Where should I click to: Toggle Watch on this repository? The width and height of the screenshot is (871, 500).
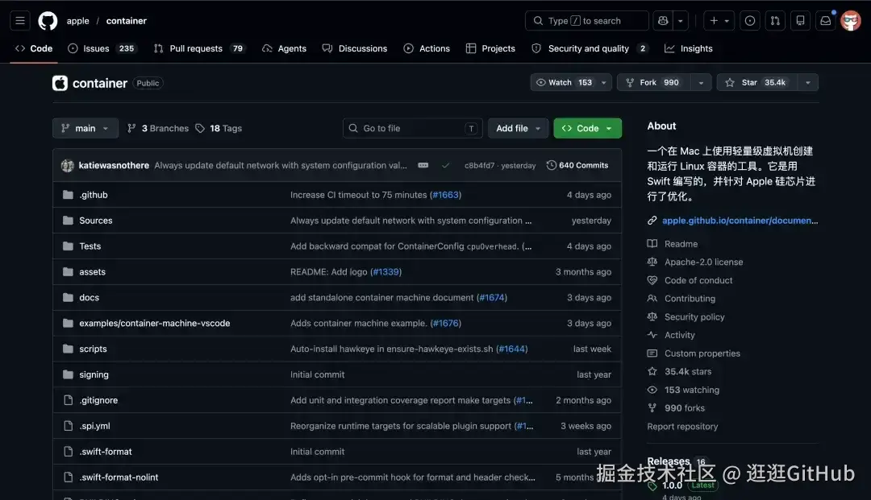tap(563, 83)
